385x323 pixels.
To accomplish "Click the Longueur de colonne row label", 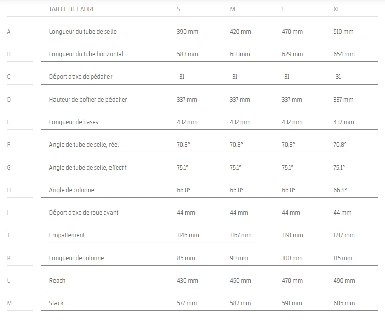I will pos(77,258).
